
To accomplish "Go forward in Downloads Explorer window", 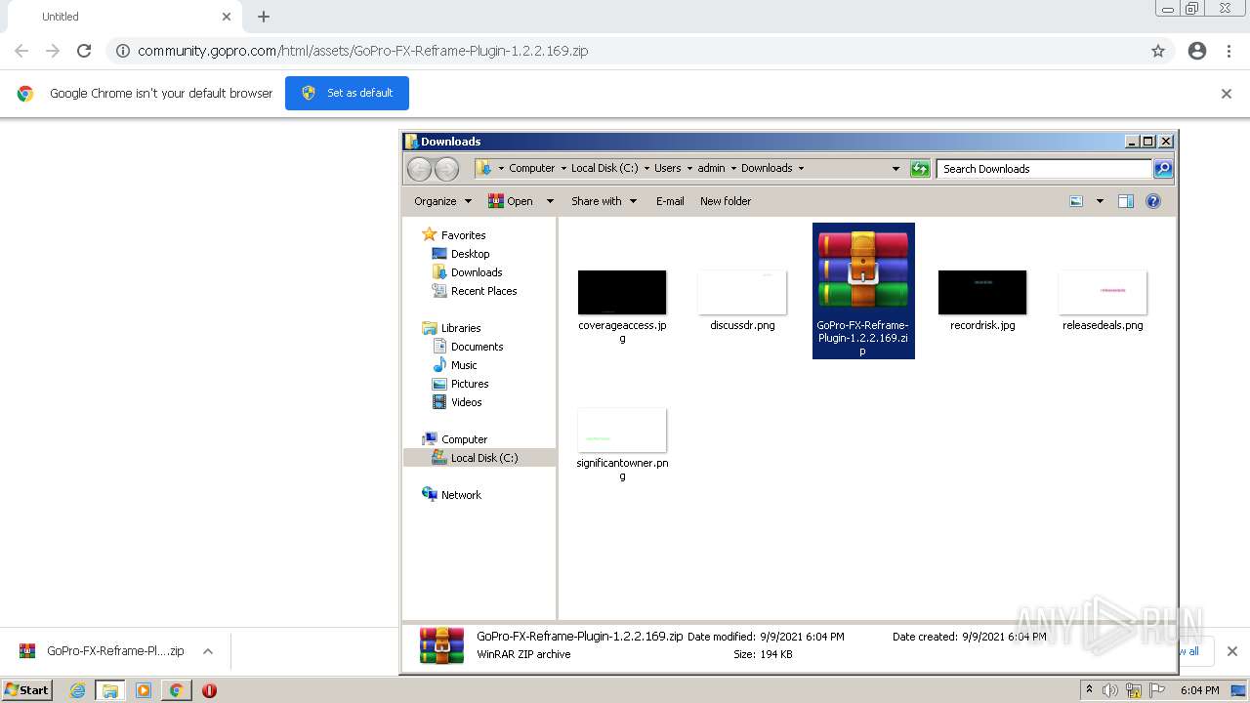I will coord(446,169).
